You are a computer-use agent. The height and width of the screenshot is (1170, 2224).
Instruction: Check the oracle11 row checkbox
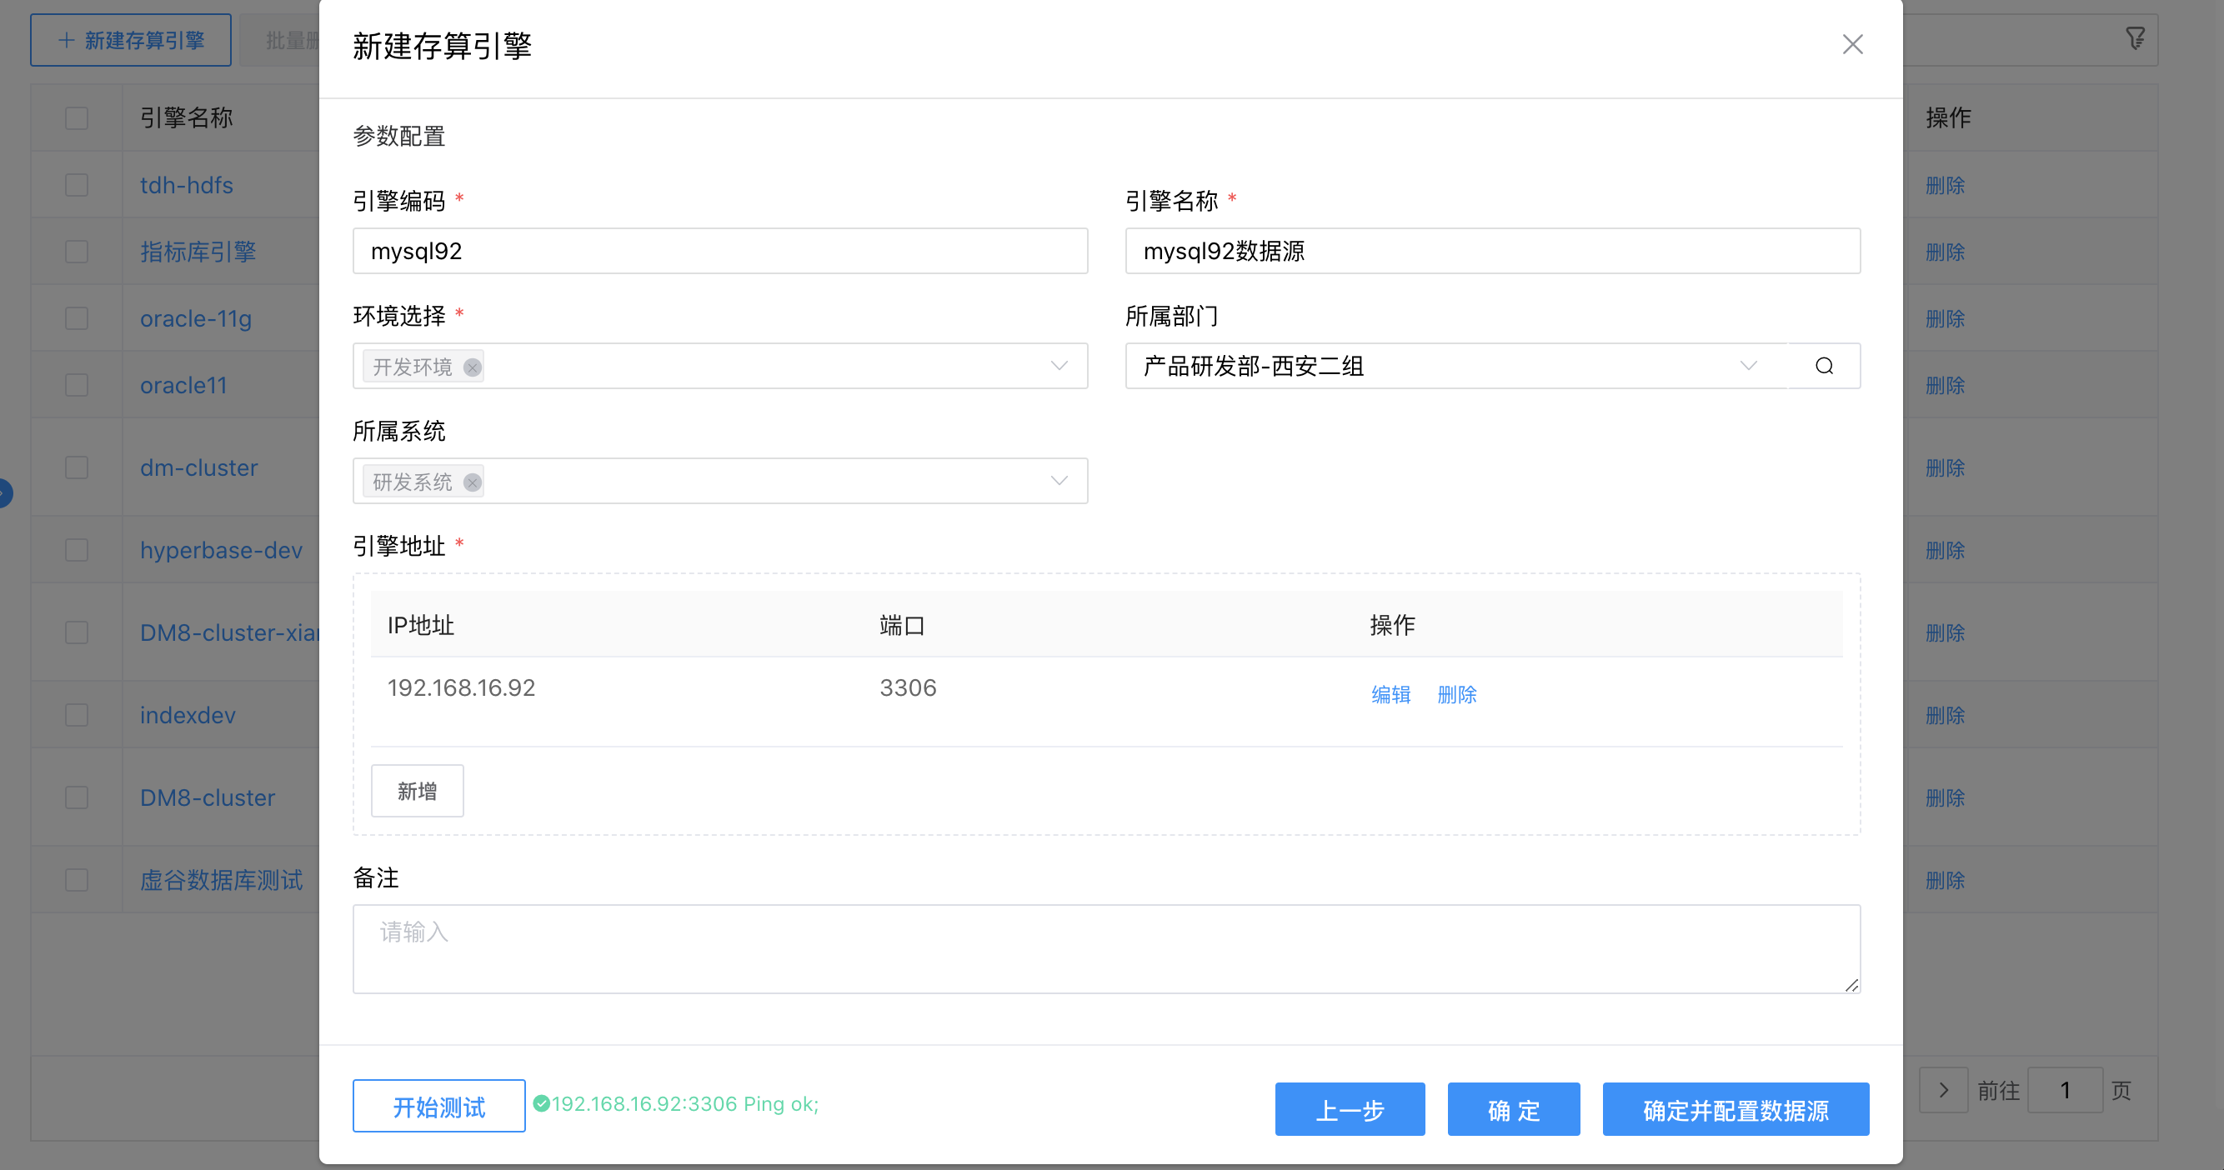tap(76, 384)
